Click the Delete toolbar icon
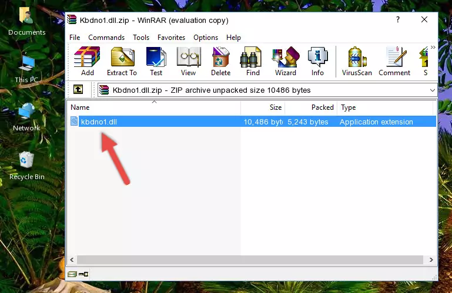This screenshot has height=293, width=452. pos(220,62)
